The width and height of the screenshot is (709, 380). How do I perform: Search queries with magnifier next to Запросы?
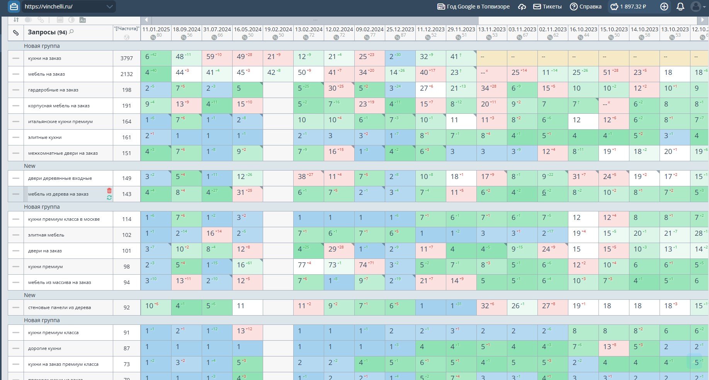tap(71, 32)
